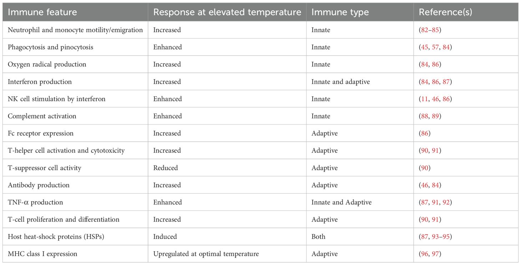521x265 pixels.
Task: Click reference 57 link
Action: pos(435,47)
